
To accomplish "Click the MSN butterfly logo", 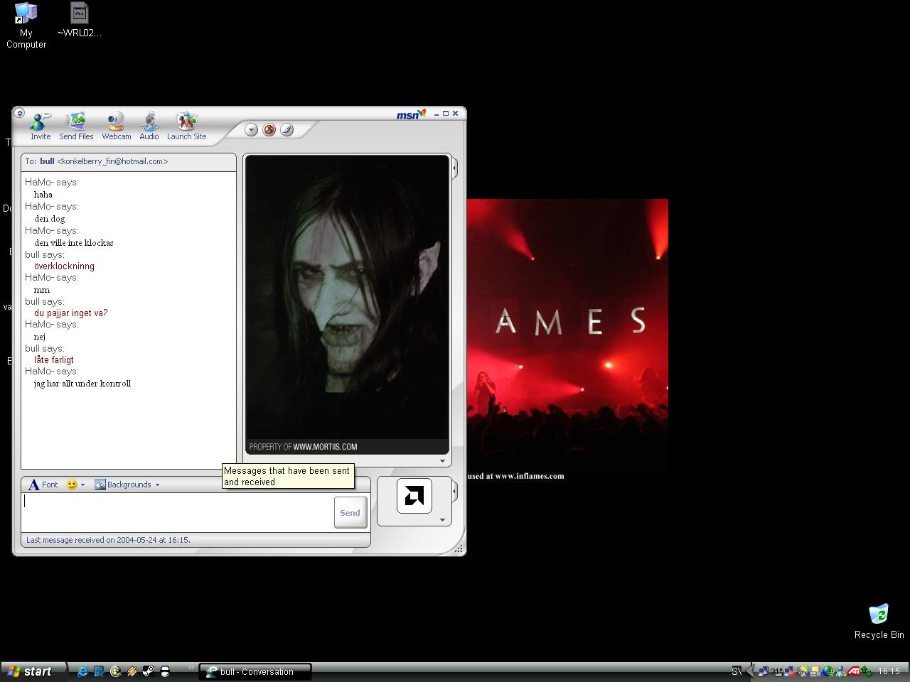I will [411, 114].
